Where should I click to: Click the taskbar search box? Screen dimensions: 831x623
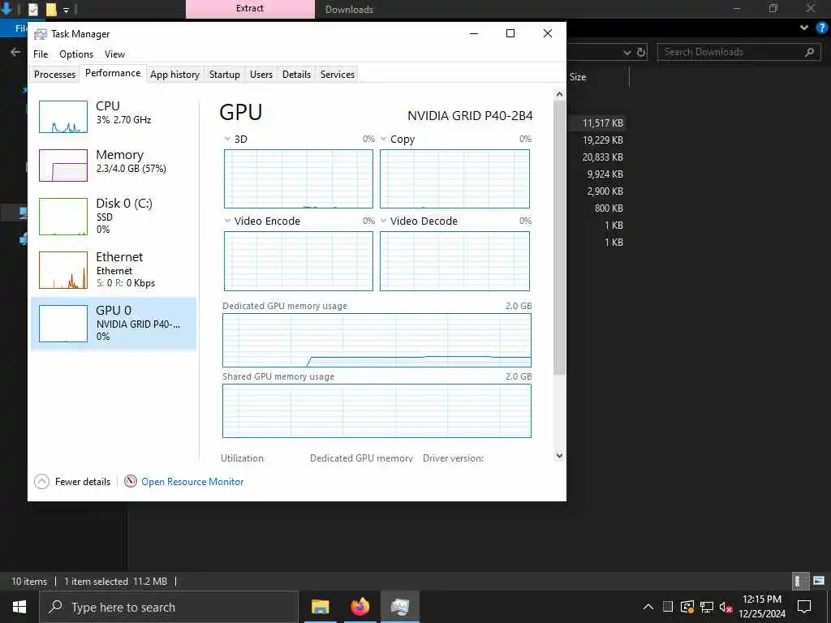click(169, 607)
